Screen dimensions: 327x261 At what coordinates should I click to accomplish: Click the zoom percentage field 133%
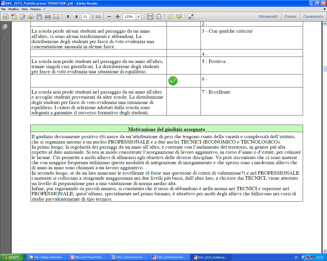click(x=129, y=17)
